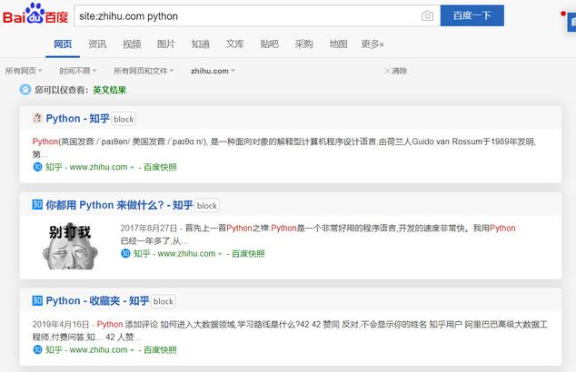576x372 pixels.
Task: Click the 2017年8月27日 date text
Action: pos(149,228)
